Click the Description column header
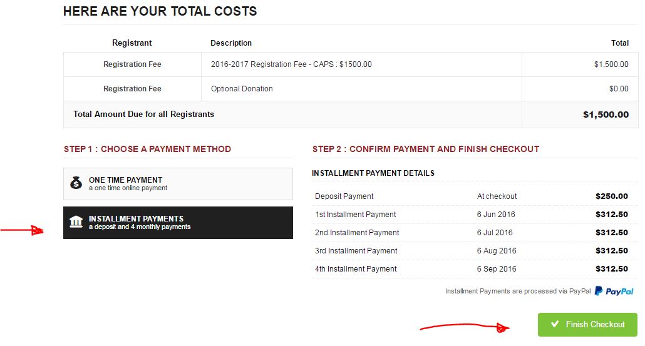The height and width of the screenshot is (346, 645). click(231, 43)
